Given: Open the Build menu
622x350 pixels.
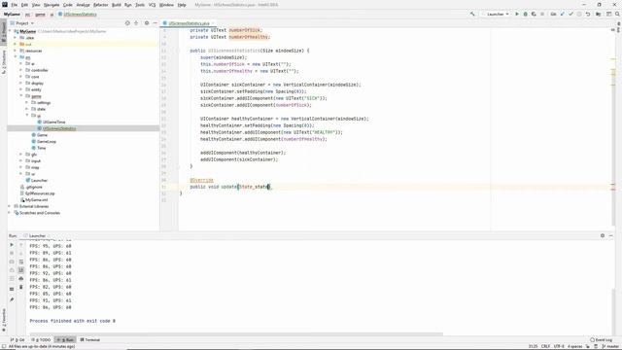Looking at the screenshot, I should pyautogui.click(x=117, y=5).
